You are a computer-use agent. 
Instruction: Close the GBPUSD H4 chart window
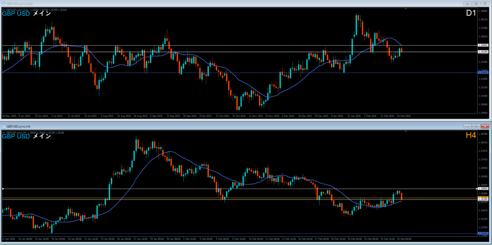(485, 126)
